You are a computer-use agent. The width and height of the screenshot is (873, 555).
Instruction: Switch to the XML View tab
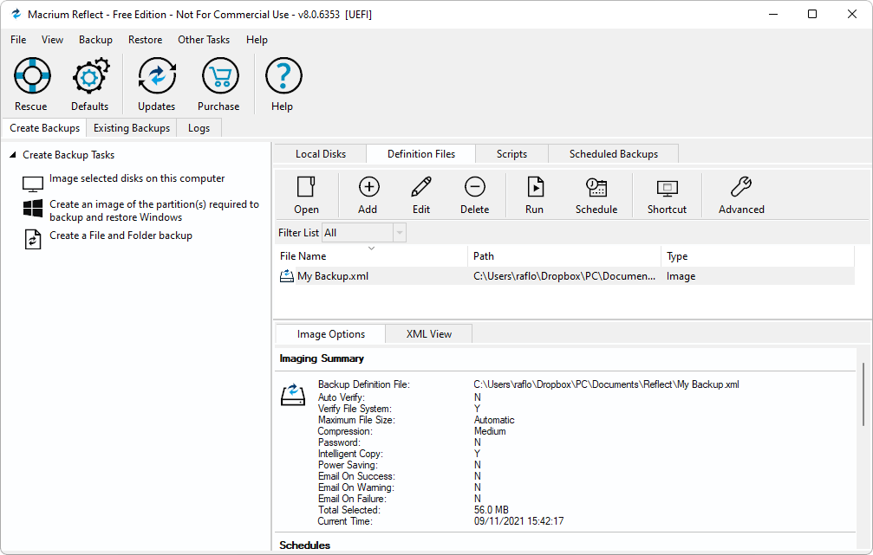pyautogui.click(x=428, y=333)
